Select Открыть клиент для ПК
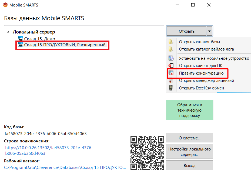The image size is (251, 174). 200,66
